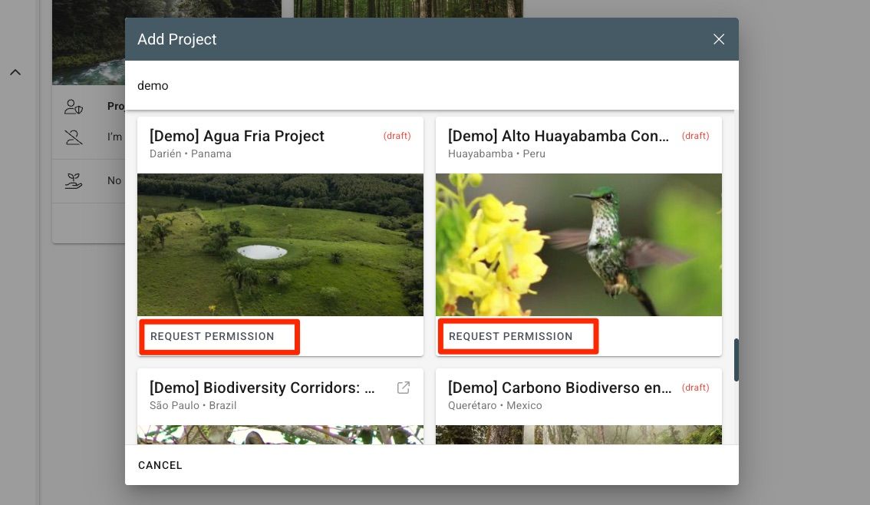Click the person with shield icon

click(x=73, y=107)
